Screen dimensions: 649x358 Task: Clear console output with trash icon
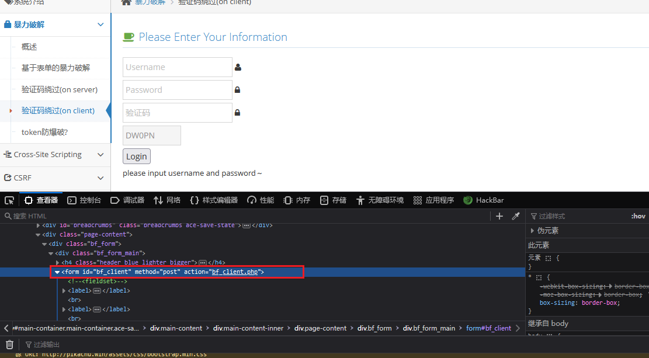tap(9, 345)
